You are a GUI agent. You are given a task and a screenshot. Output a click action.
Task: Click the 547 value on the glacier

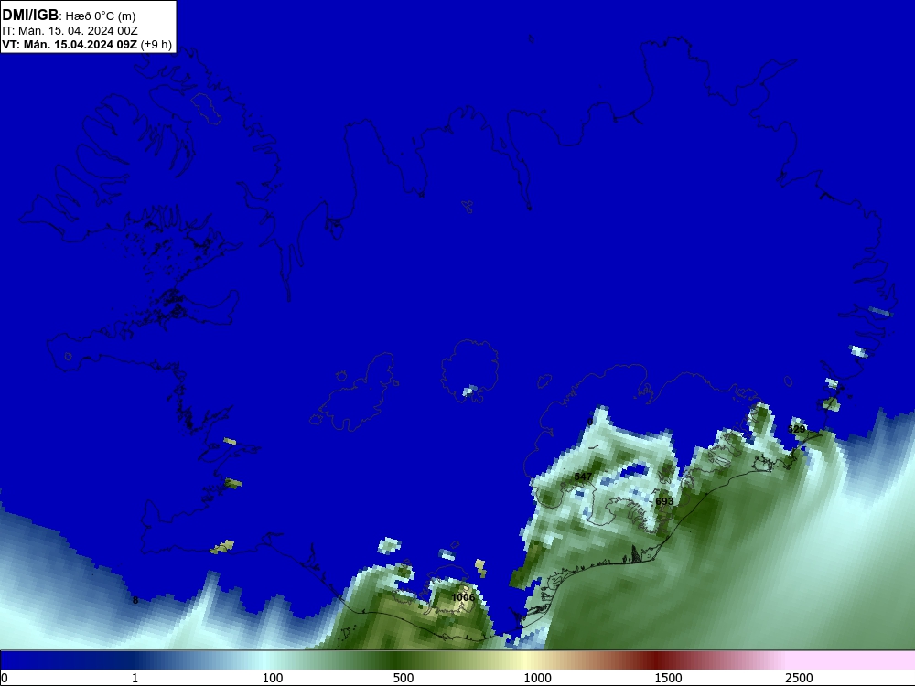(x=583, y=477)
